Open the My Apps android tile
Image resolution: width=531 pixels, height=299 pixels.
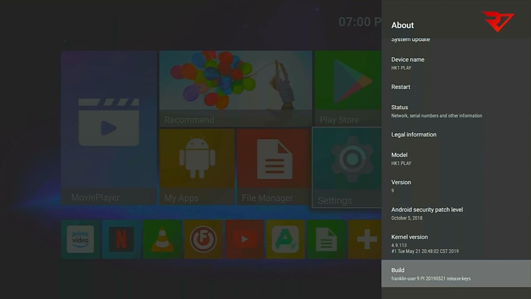pyautogui.click(x=197, y=167)
